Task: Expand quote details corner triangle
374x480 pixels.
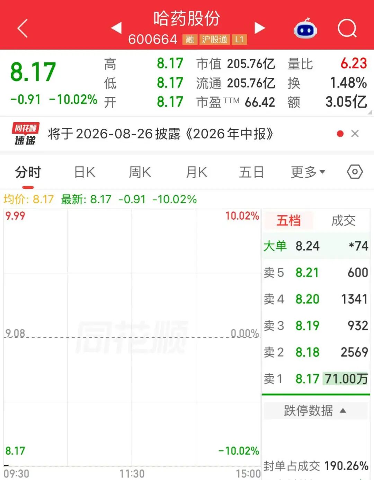Action: 370,112
